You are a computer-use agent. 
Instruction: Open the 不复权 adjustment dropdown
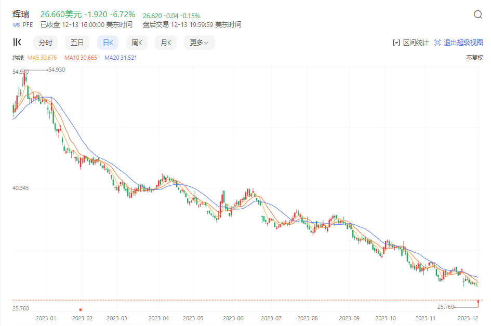click(x=474, y=58)
